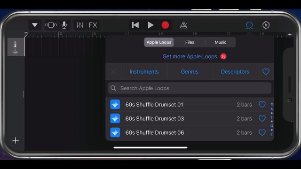
Task: Open the Descriptors filter
Action: [235, 72]
